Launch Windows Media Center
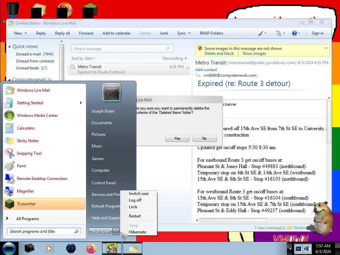Viewport: 340px width, 255px height. (44, 116)
